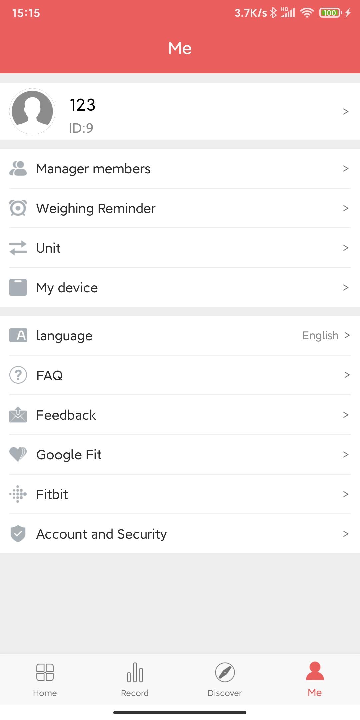
Task: Tap the Account and Security shield icon
Action: (x=18, y=534)
